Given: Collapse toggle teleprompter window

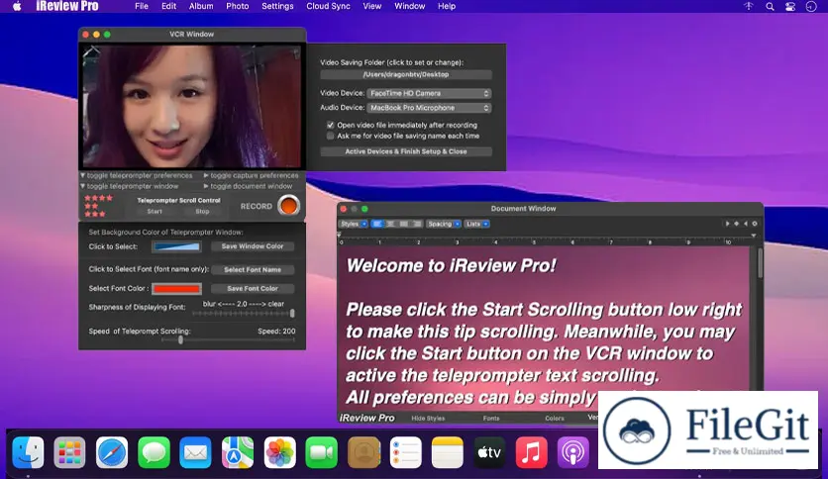Looking at the screenshot, I should point(130,186).
